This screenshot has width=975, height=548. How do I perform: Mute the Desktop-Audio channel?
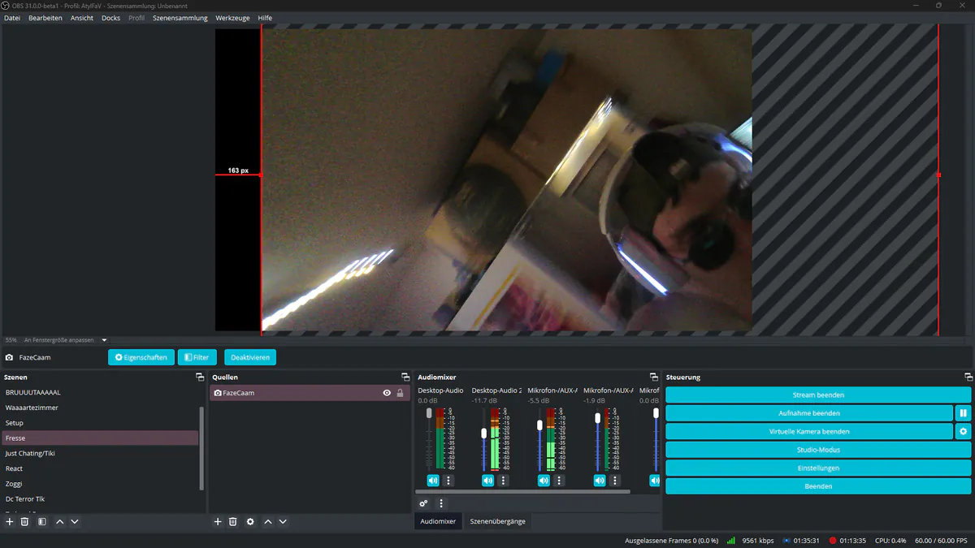[x=432, y=481]
